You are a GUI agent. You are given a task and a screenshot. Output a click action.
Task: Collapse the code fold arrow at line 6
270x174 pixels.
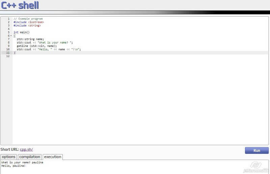click(11, 36)
